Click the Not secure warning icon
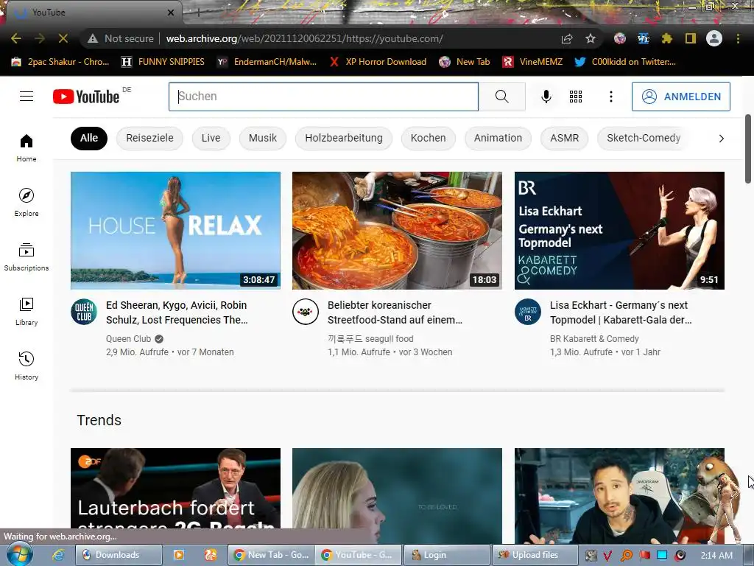The height and width of the screenshot is (566, 754). [92, 38]
